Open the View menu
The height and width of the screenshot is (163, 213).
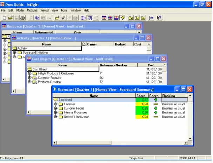point(55,10)
